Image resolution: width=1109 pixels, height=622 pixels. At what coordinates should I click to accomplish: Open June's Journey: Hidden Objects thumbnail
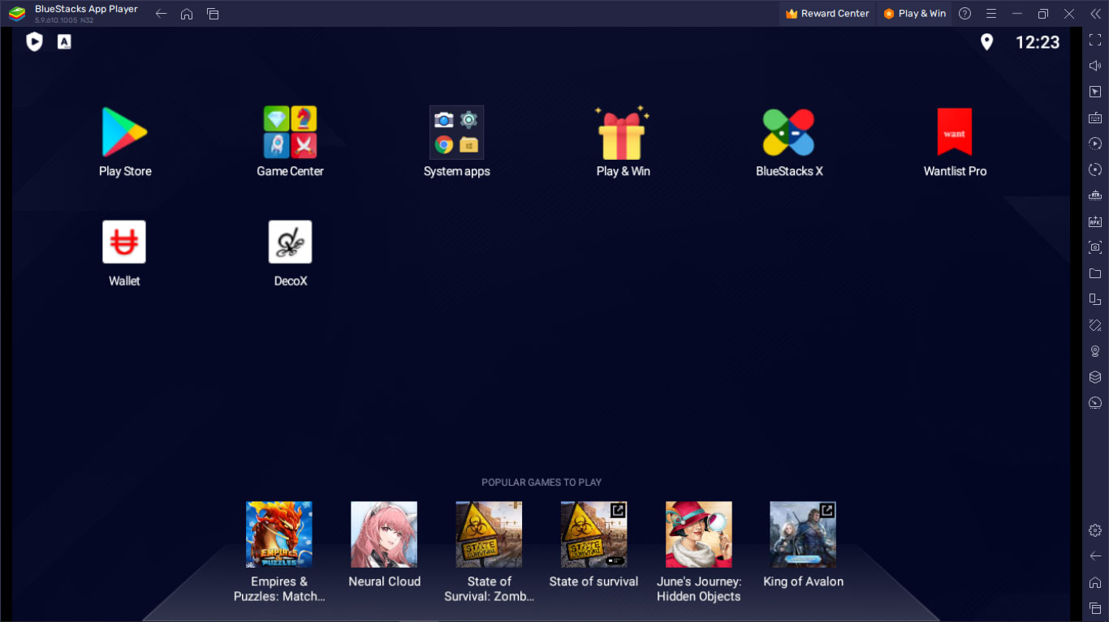click(x=698, y=534)
